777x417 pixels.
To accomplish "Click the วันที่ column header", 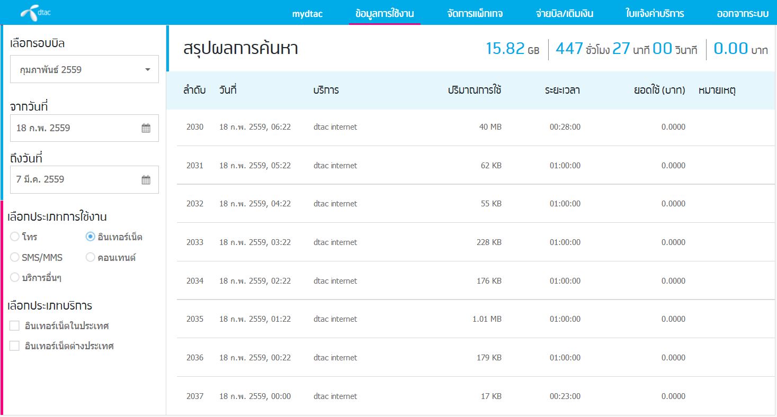I will tap(228, 90).
